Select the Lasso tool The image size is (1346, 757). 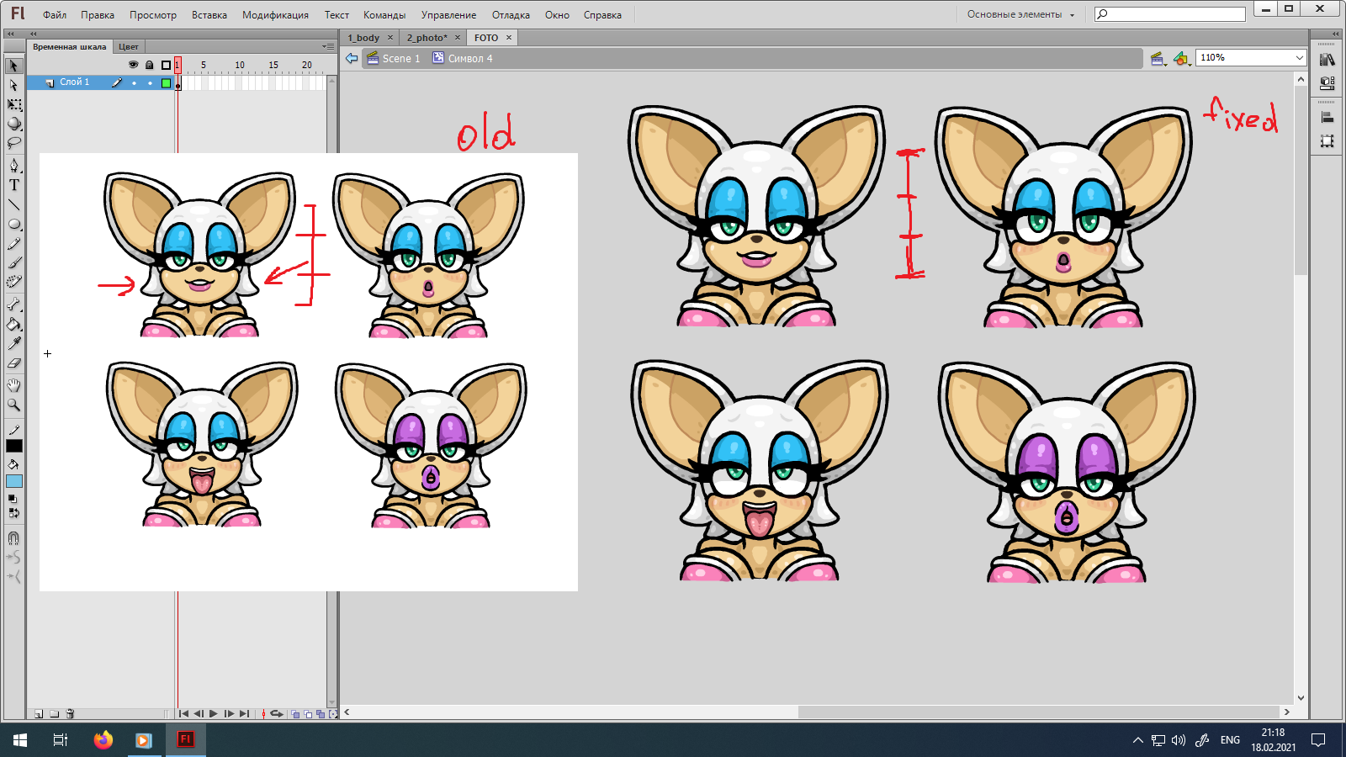click(13, 143)
